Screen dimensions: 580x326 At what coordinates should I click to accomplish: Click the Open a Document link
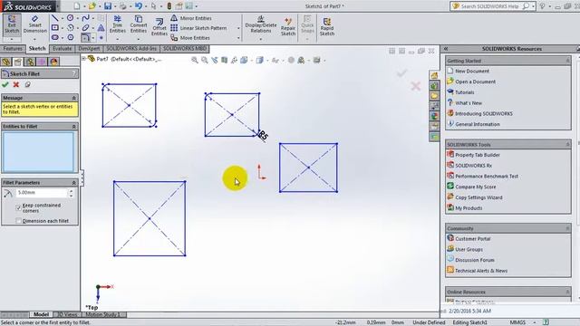[x=475, y=81]
